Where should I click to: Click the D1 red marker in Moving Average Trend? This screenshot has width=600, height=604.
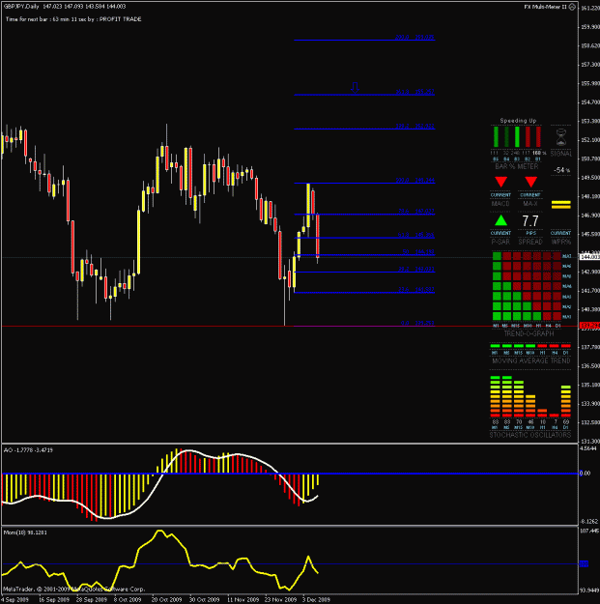[x=566, y=346]
